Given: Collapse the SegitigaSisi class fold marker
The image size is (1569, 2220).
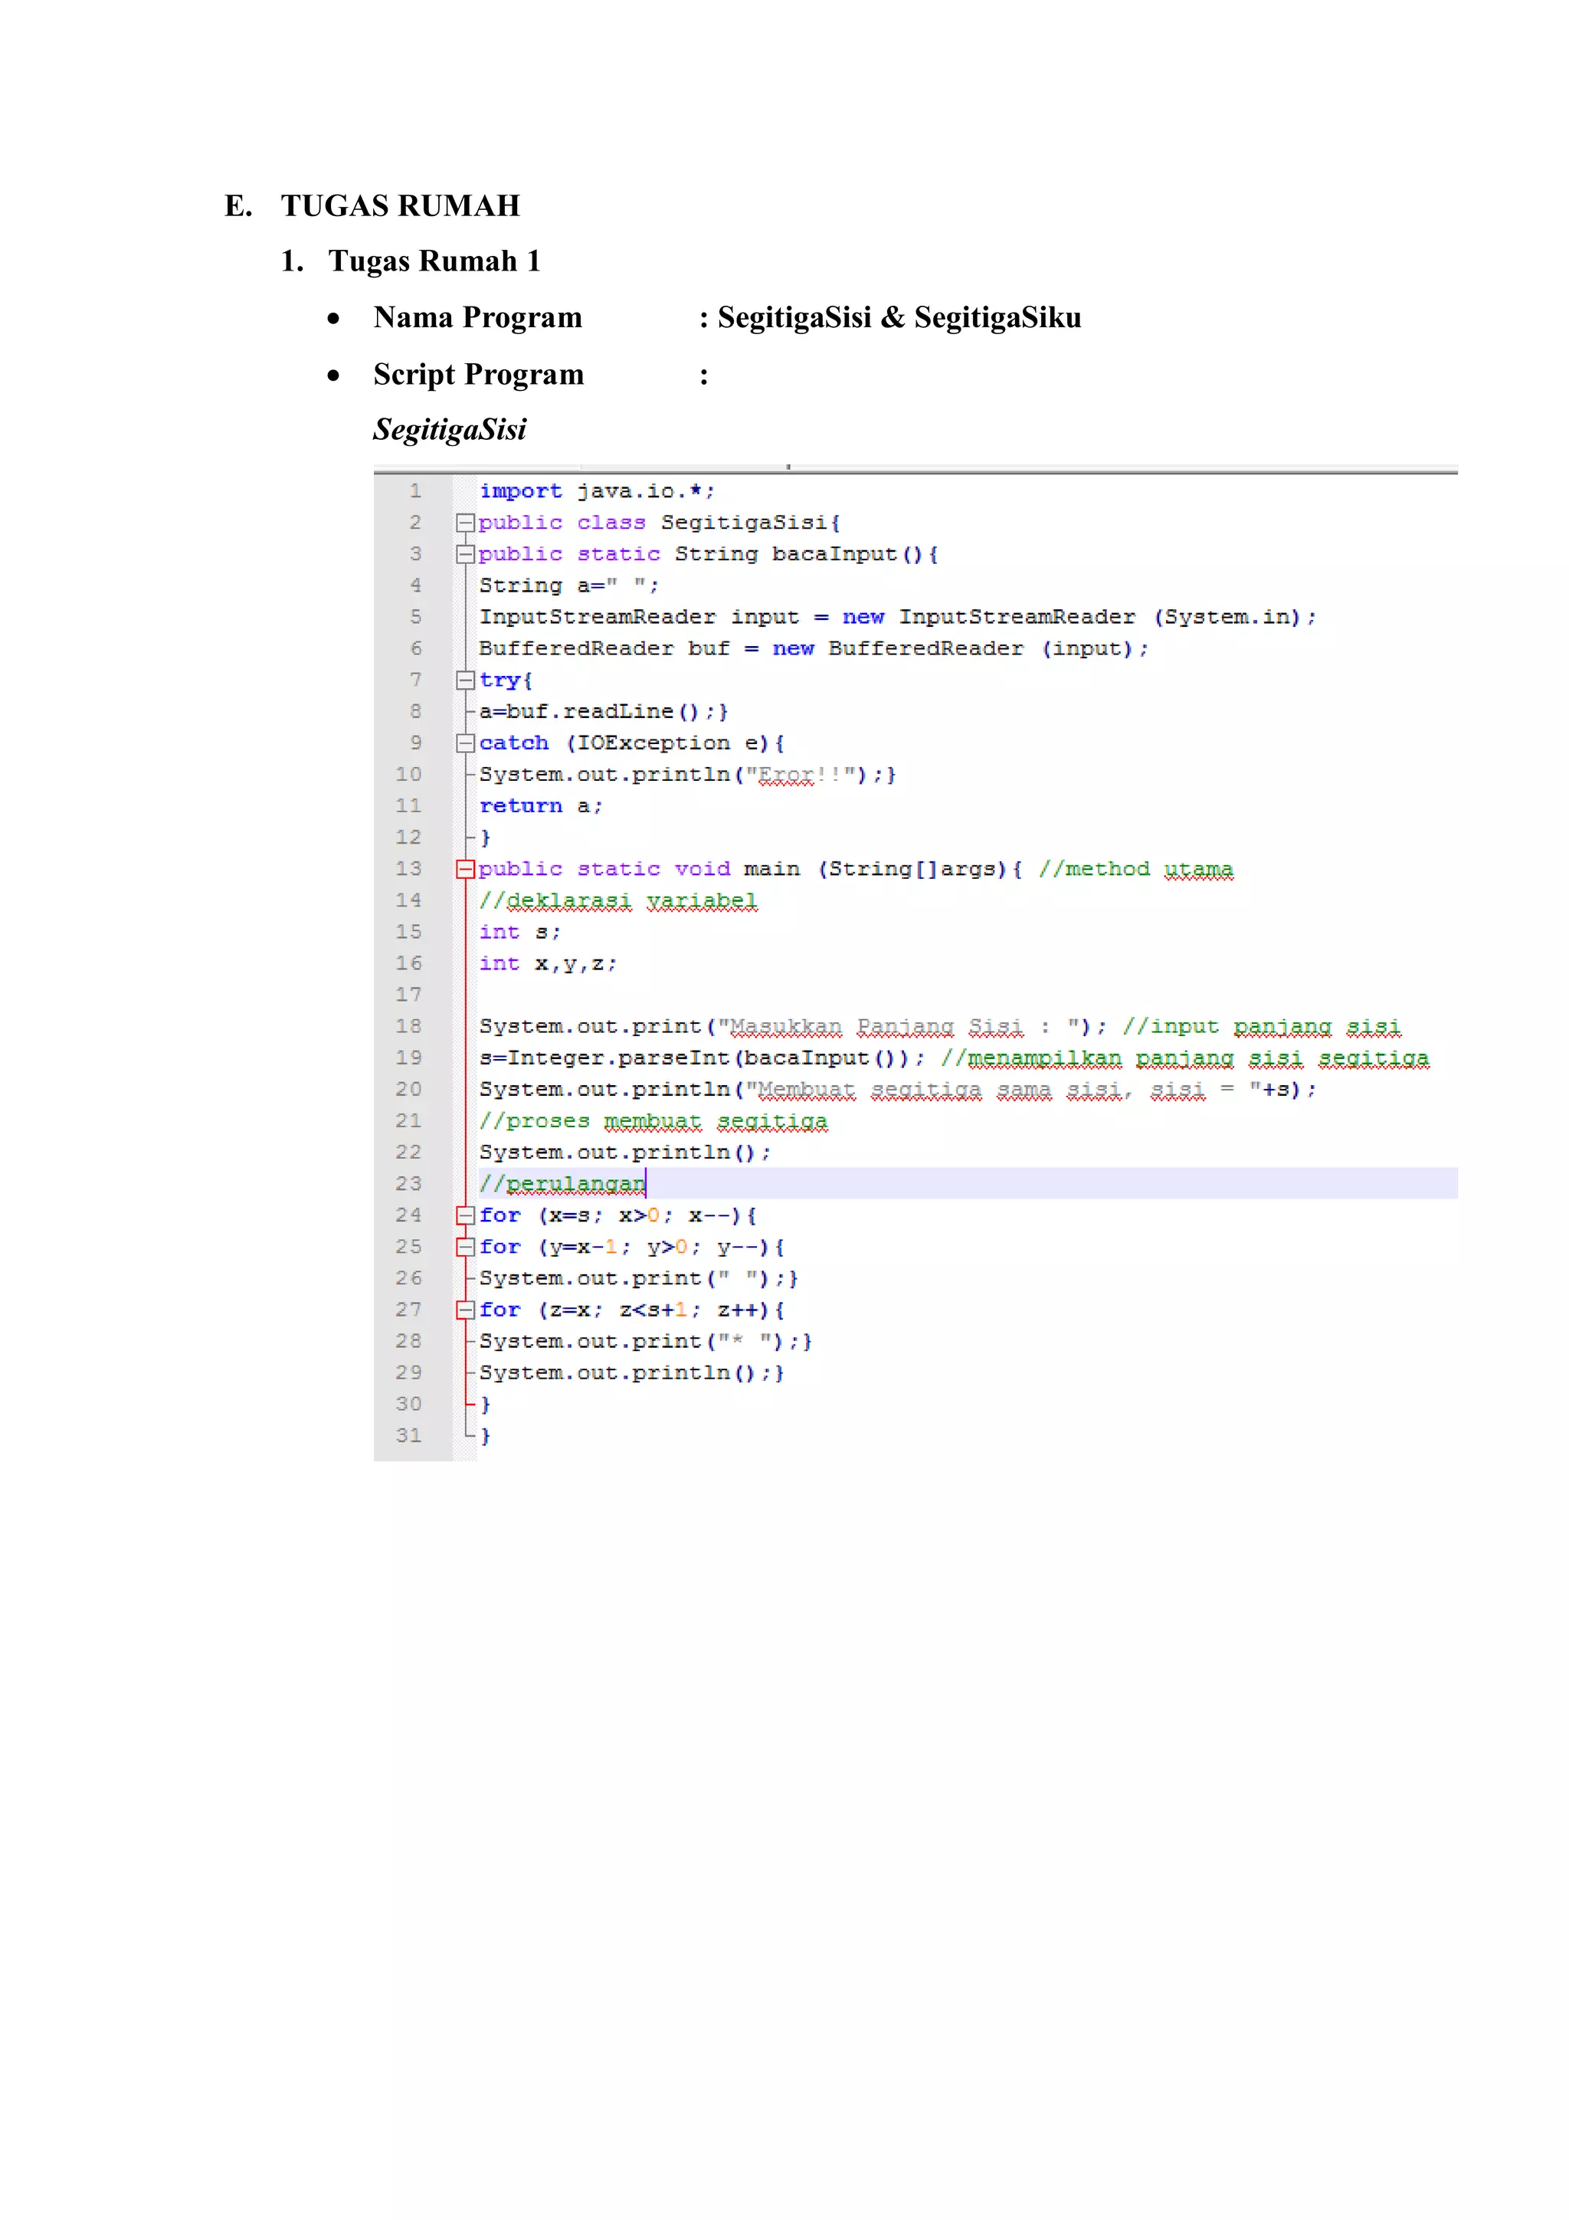Looking at the screenshot, I should [465, 523].
